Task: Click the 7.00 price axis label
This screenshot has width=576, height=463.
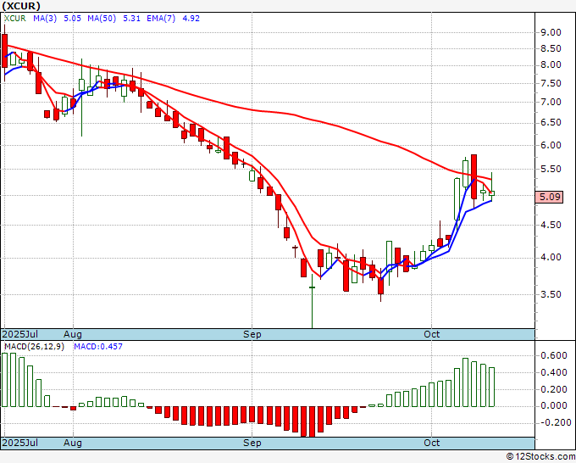Action: coord(551,102)
